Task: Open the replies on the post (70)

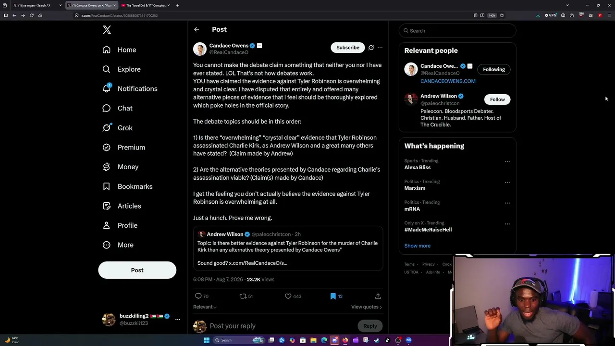Action: (202, 296)
